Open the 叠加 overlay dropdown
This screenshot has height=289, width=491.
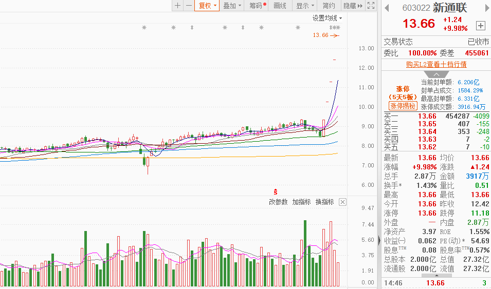coord(232,6)
